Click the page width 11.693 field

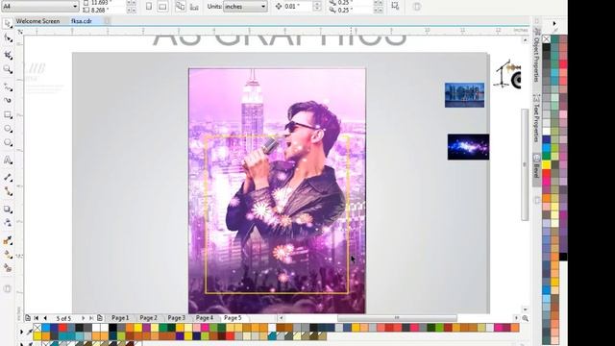[x=107, y=3]
